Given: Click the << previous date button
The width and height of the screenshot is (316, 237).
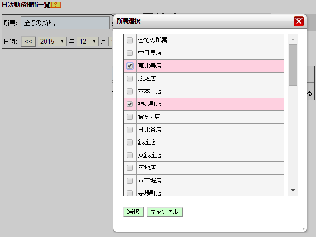Looking at the screenshot, I should tap(29, 41).
